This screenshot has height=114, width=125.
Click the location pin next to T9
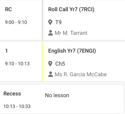(x=50, y=22)
